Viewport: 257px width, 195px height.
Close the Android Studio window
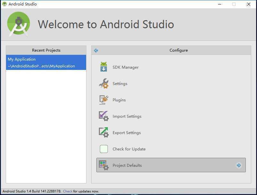248,4
